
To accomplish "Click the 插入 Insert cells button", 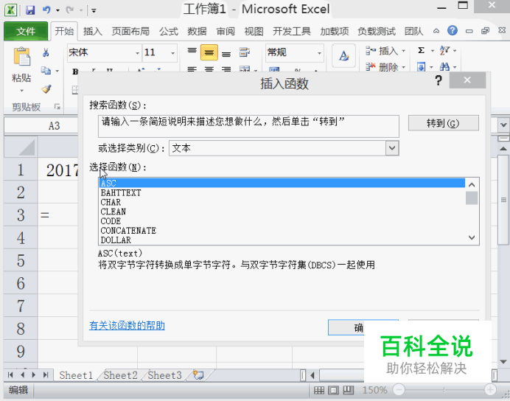I will click(382, 51).
